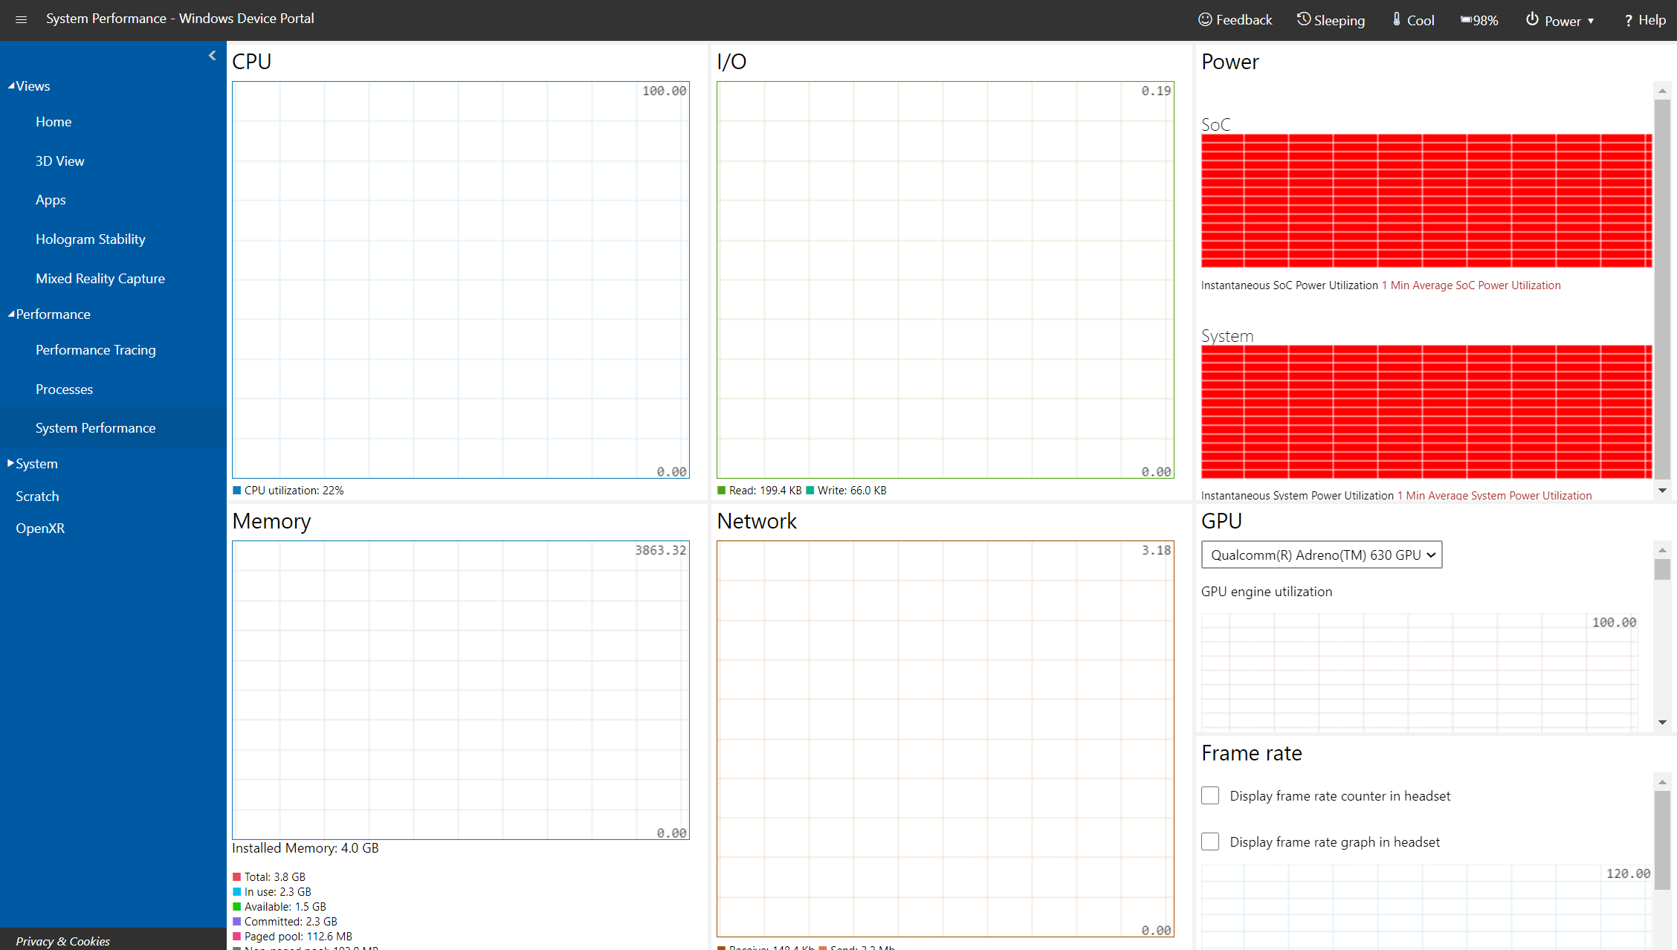Select Qualcomm Adreno 630 GPU dropdown
The height and width of the screenshot is (950, 1677).
click(1319, 555)
